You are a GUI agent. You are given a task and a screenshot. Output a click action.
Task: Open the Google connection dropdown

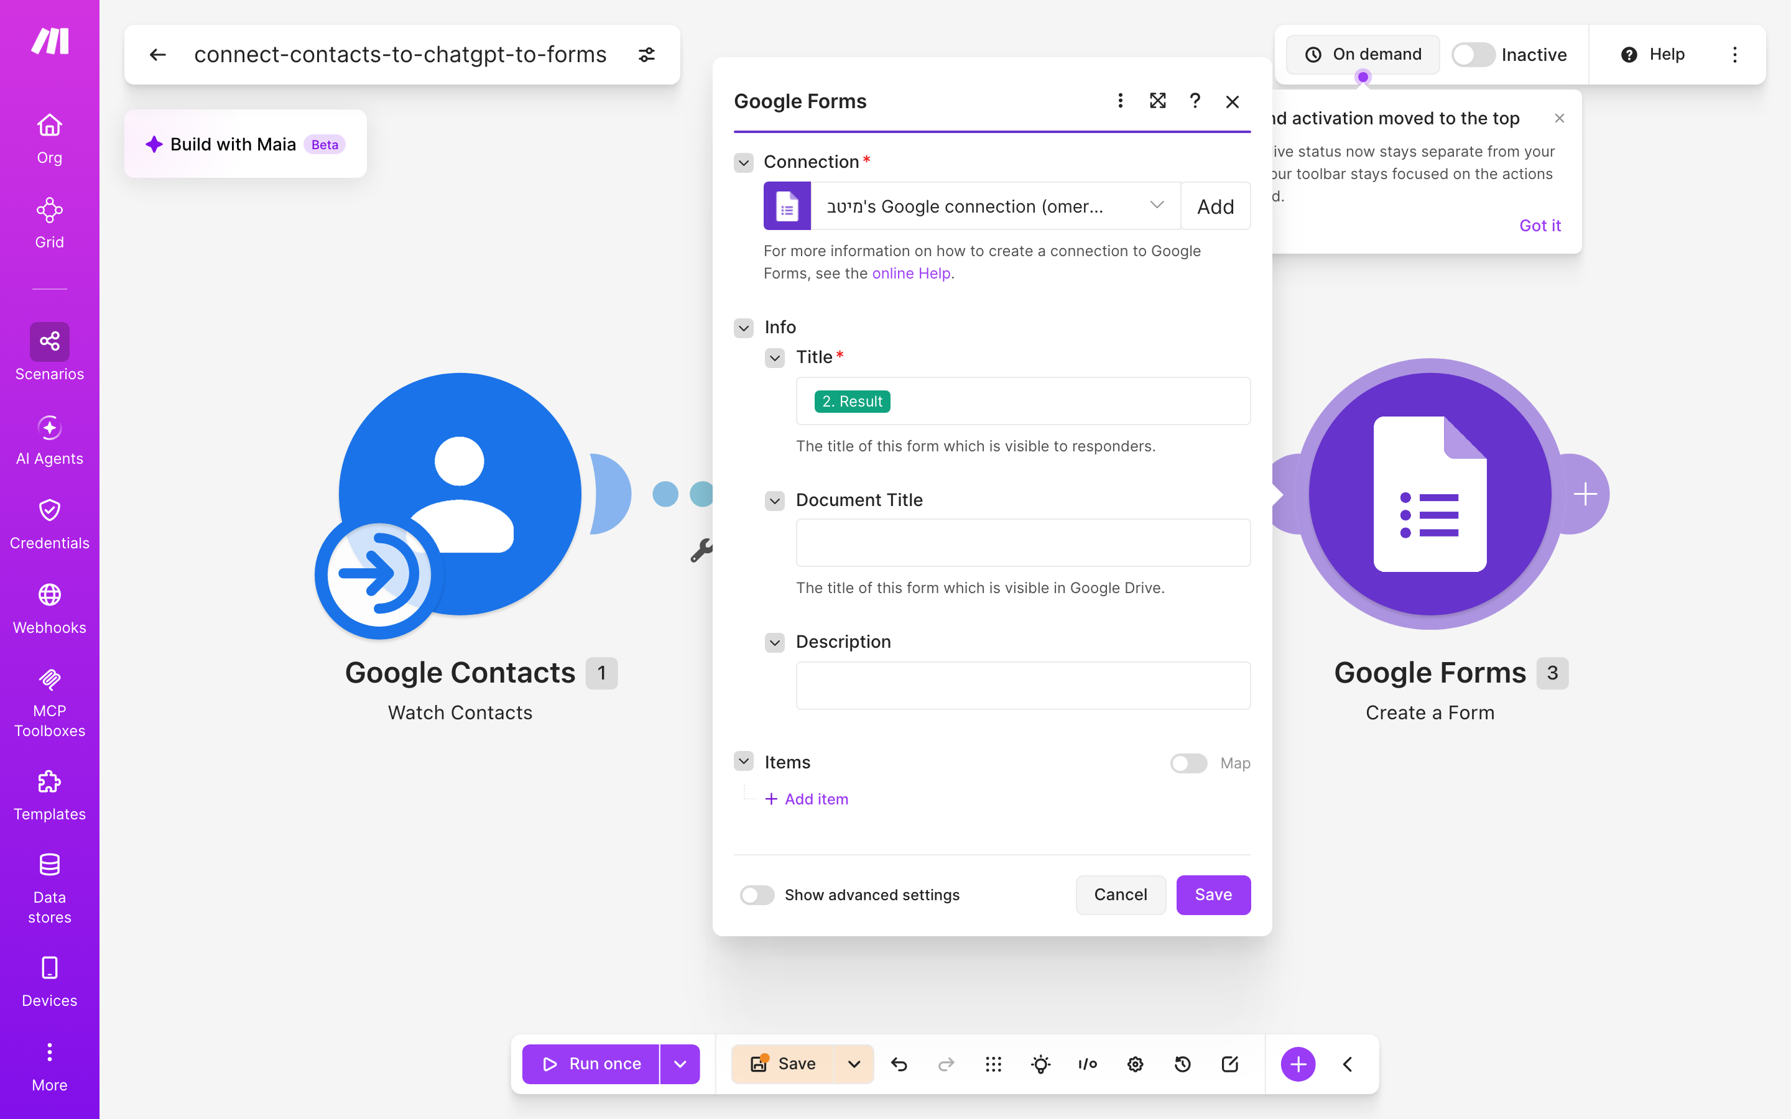(972, 206)
